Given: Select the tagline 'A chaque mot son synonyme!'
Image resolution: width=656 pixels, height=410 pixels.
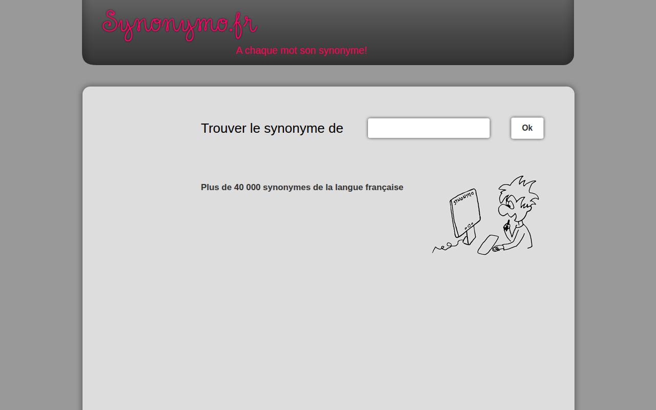Looking at the screenshot, I should pos(301,50).
